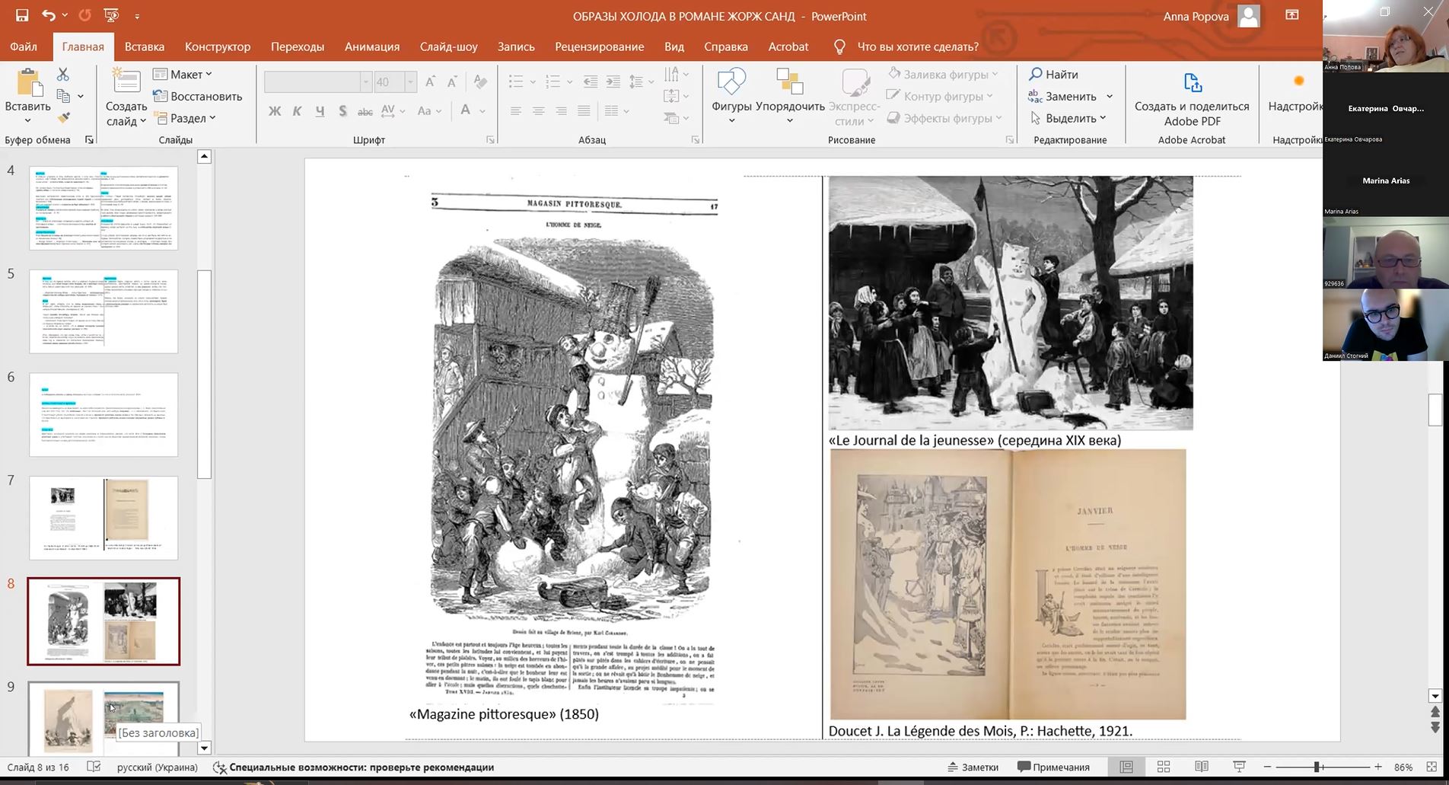Open the Фигуры shapes gallery

[x=732, y=95]
